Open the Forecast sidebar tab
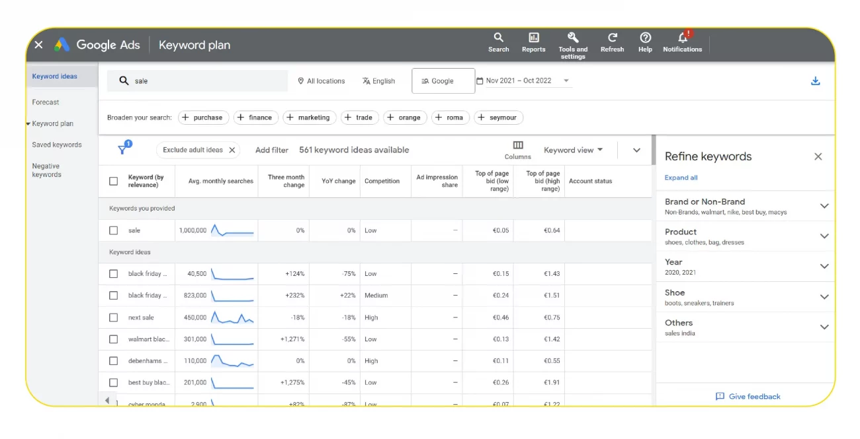This screenshot has width=860, height=439. click(46, 102)
